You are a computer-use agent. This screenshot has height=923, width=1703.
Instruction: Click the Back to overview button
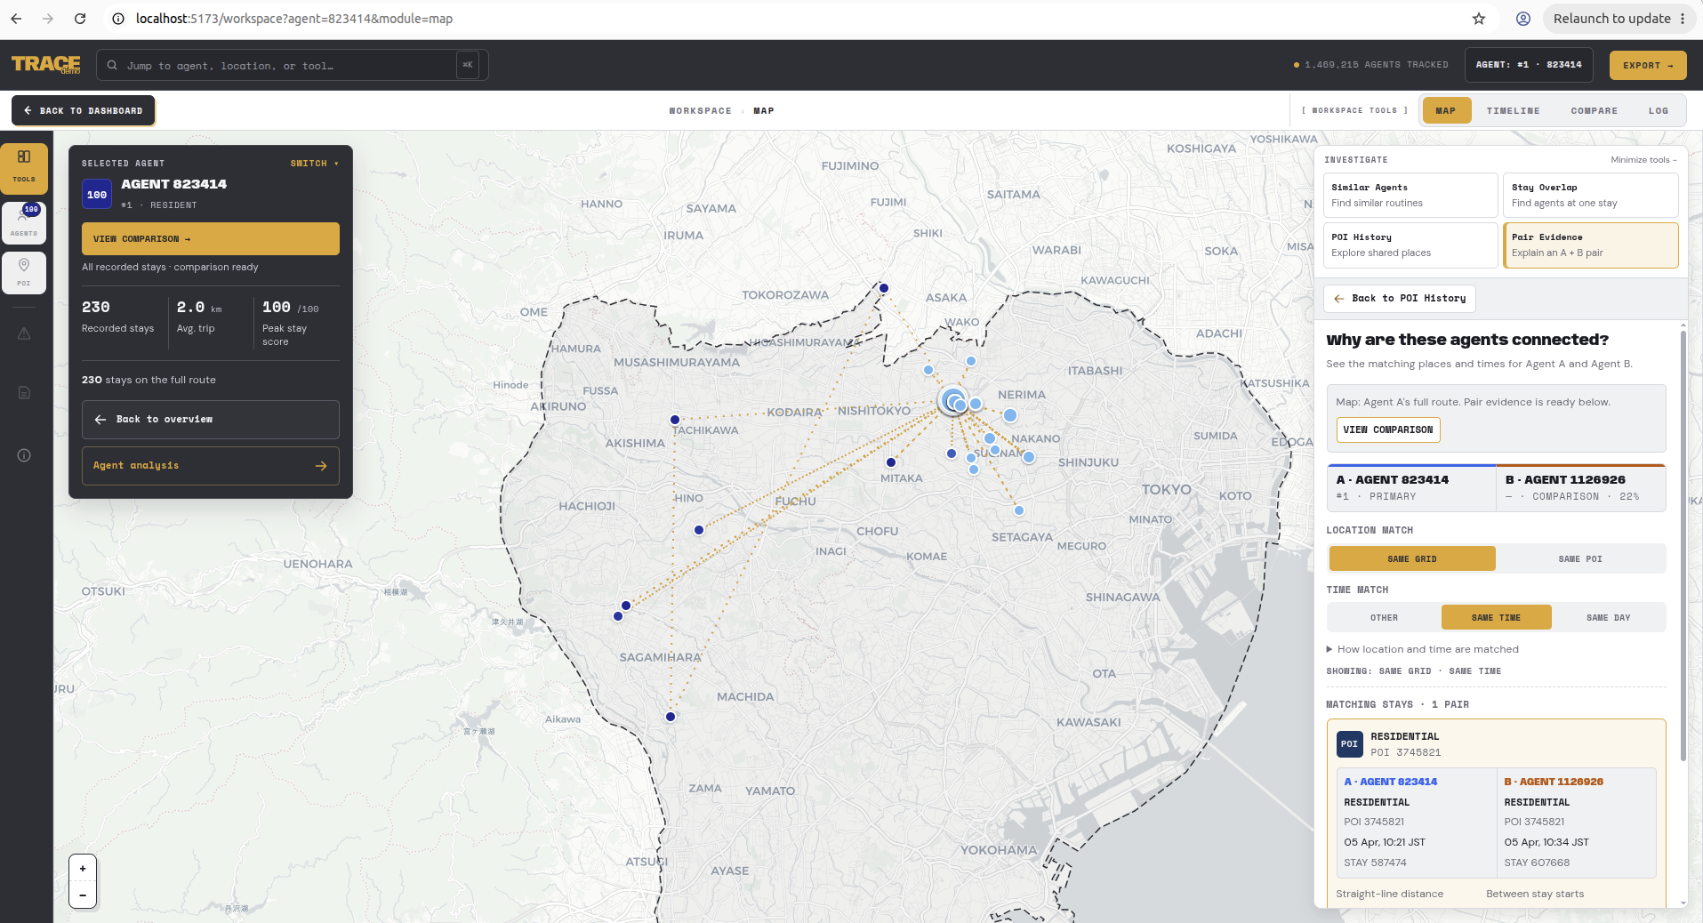211,420
